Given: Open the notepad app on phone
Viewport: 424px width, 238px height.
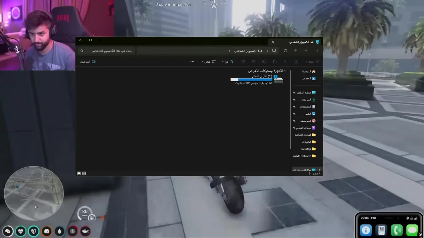Looking at the screenshot, I should coord(381,230).
